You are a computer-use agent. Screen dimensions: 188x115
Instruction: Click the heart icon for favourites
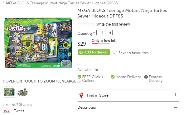[114, 52]
